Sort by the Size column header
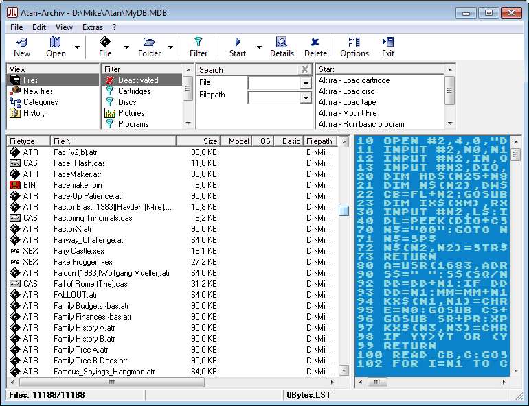Screen dimensions: 529x406 pyautogui.click(x=198, y=141)
